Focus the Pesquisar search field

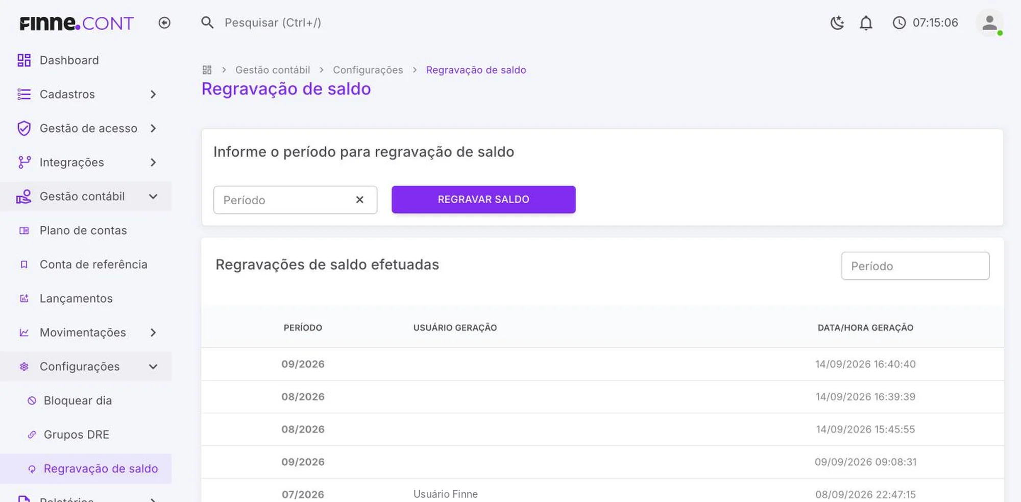(x=273, y=23)
